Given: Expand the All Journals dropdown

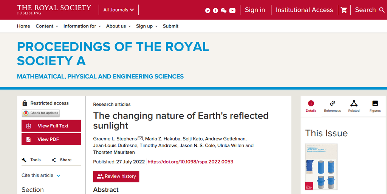Looking at the screenshot, I should pos(119,10).
